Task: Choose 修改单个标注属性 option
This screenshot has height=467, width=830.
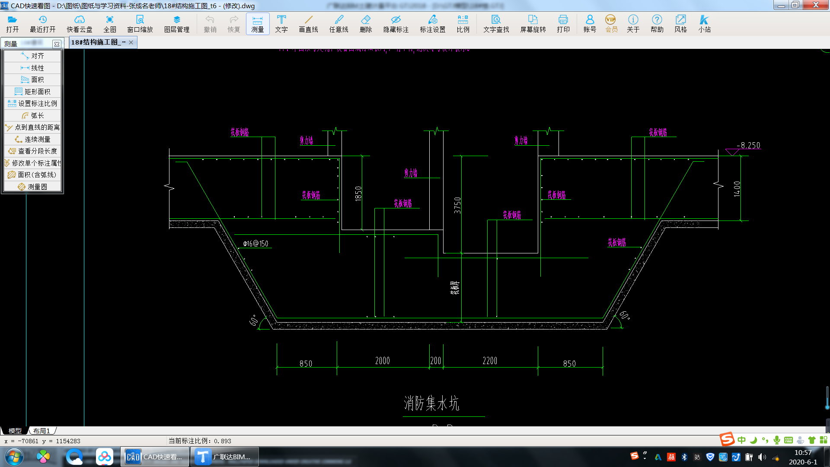Action: coord(32,163)
